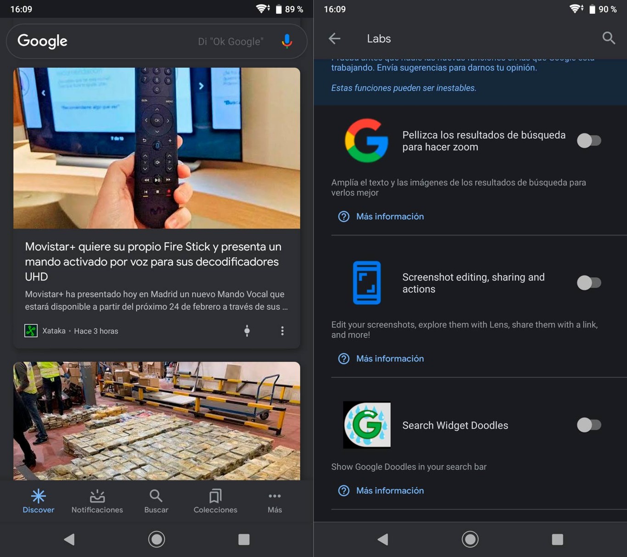627x557 pixels.
Task: Tap the "Labs" screen title
Action: pyautogui.click(x=379, y=39)
